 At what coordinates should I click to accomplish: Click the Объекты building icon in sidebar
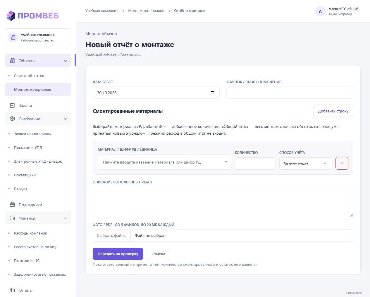12,60
